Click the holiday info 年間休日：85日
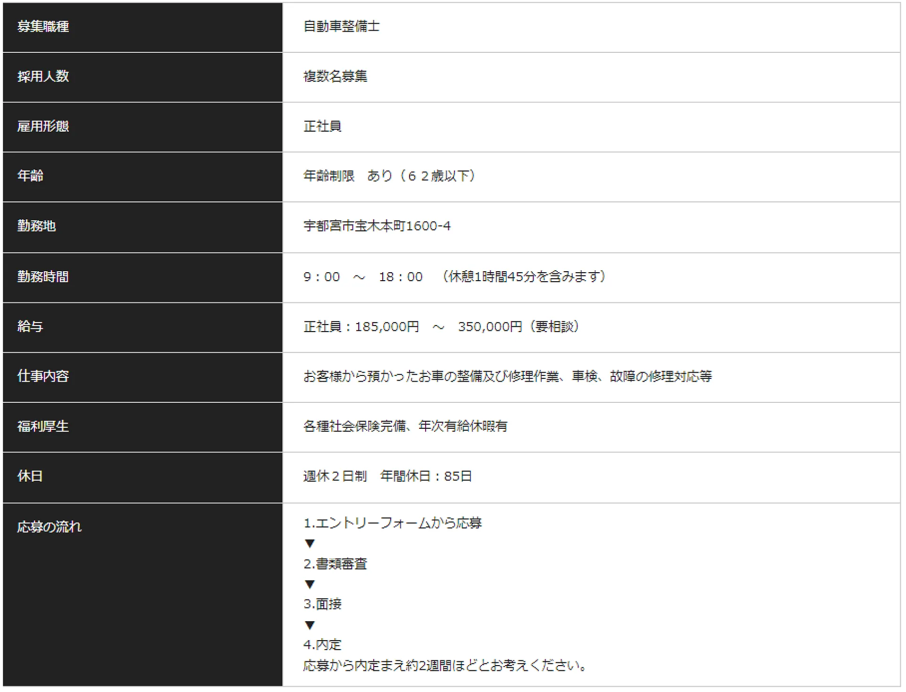Screen dimensions: 906x692 tap(426, 476)
